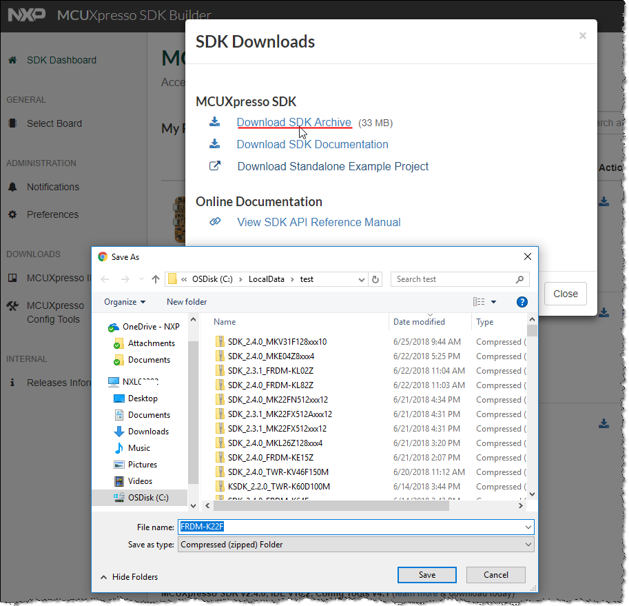Click the MCUXpresso Config Tools wrench icon
This screenshot has height=606, width=629.
pyautogui.click(x=12, y=306)
